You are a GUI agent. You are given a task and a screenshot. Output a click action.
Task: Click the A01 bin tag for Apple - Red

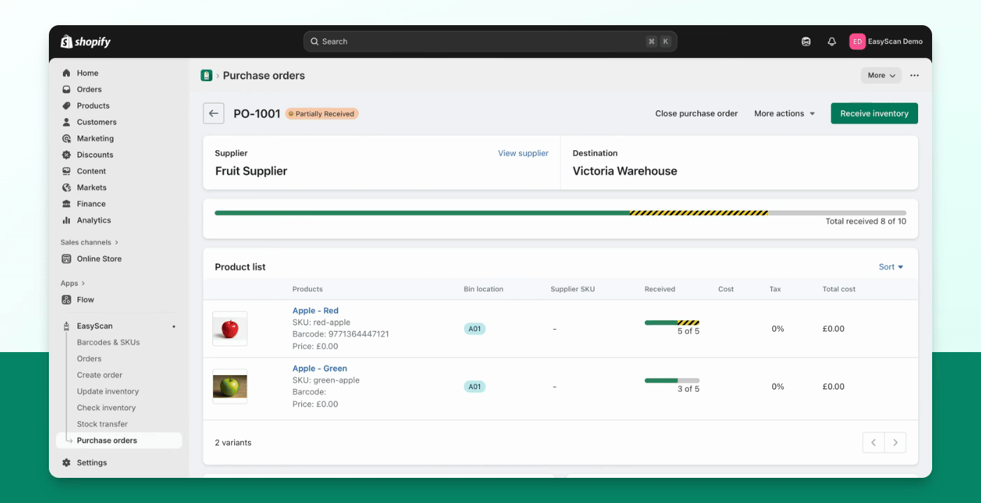coord(474,329)
